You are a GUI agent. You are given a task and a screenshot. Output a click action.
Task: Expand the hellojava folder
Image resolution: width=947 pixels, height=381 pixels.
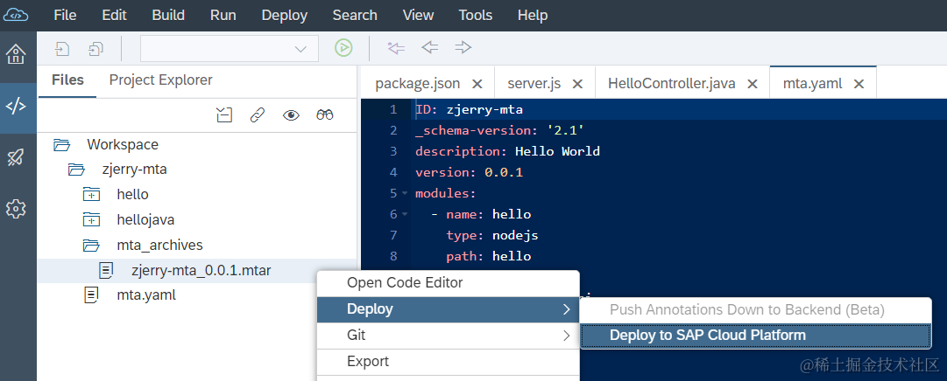pyautogui.click(x=90, y=220)
